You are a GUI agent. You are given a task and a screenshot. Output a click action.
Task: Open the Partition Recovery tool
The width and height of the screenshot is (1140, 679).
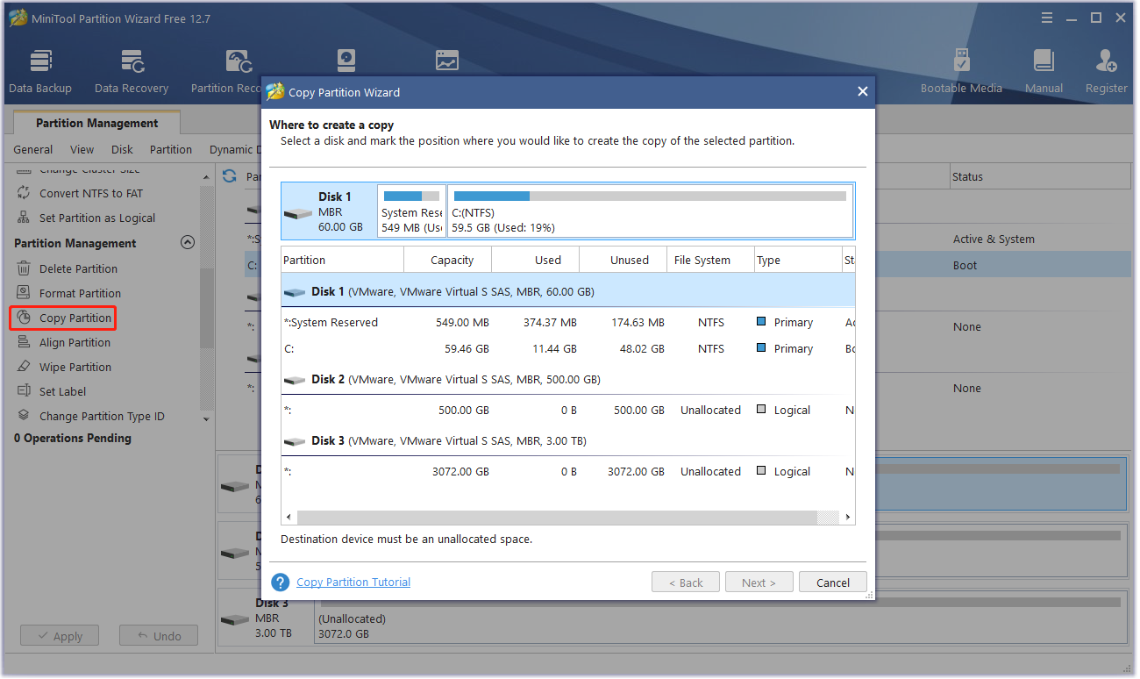pyautogui.click(x=226, y=71)
